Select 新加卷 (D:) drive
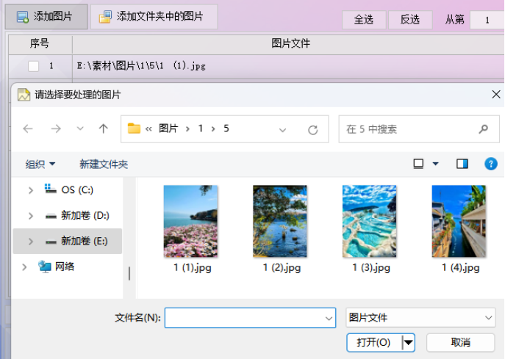Image resolution: width=505 pixels, height=359 pixels. [77, 216]
